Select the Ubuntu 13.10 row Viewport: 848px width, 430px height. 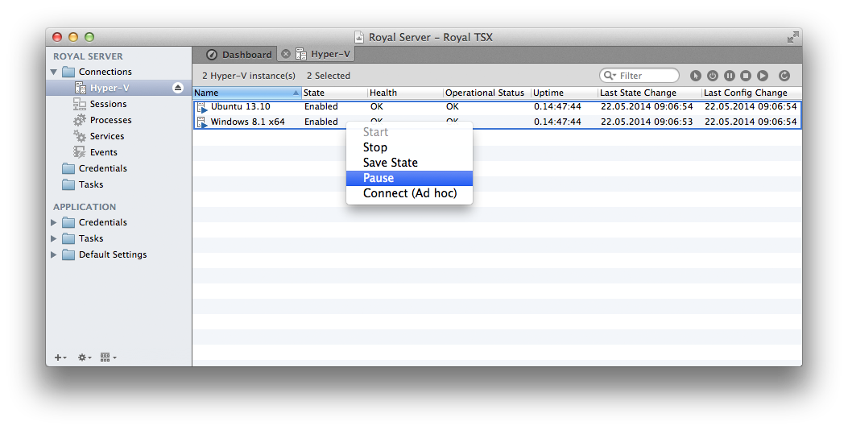(497, 106)
